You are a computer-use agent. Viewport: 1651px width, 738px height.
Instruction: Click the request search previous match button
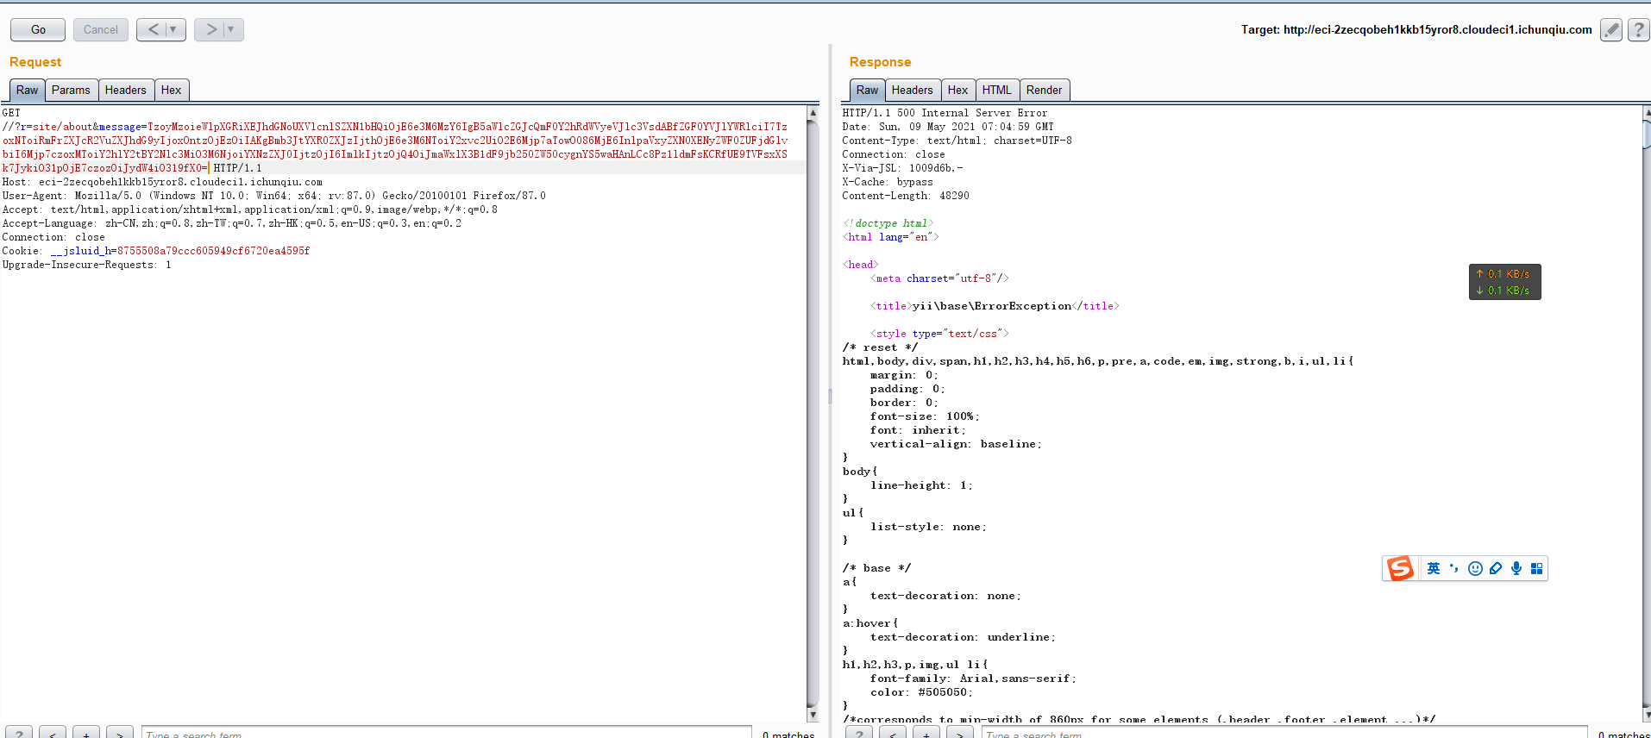coord(53,734)
